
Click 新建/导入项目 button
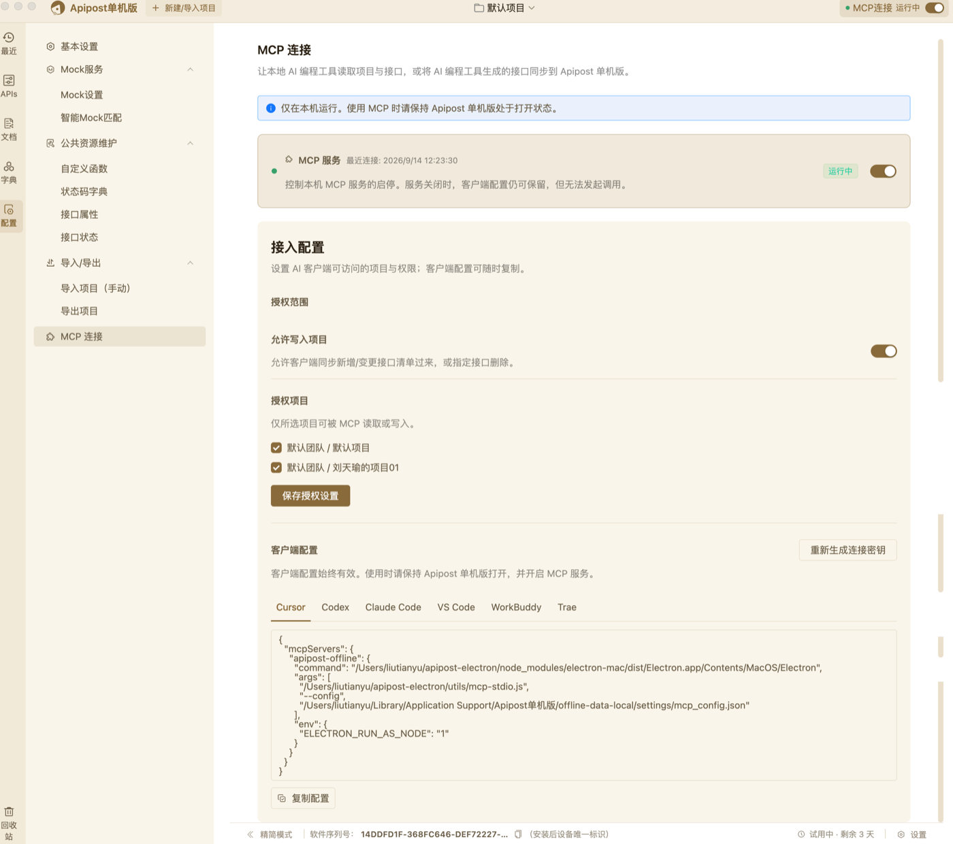(184, 8)
